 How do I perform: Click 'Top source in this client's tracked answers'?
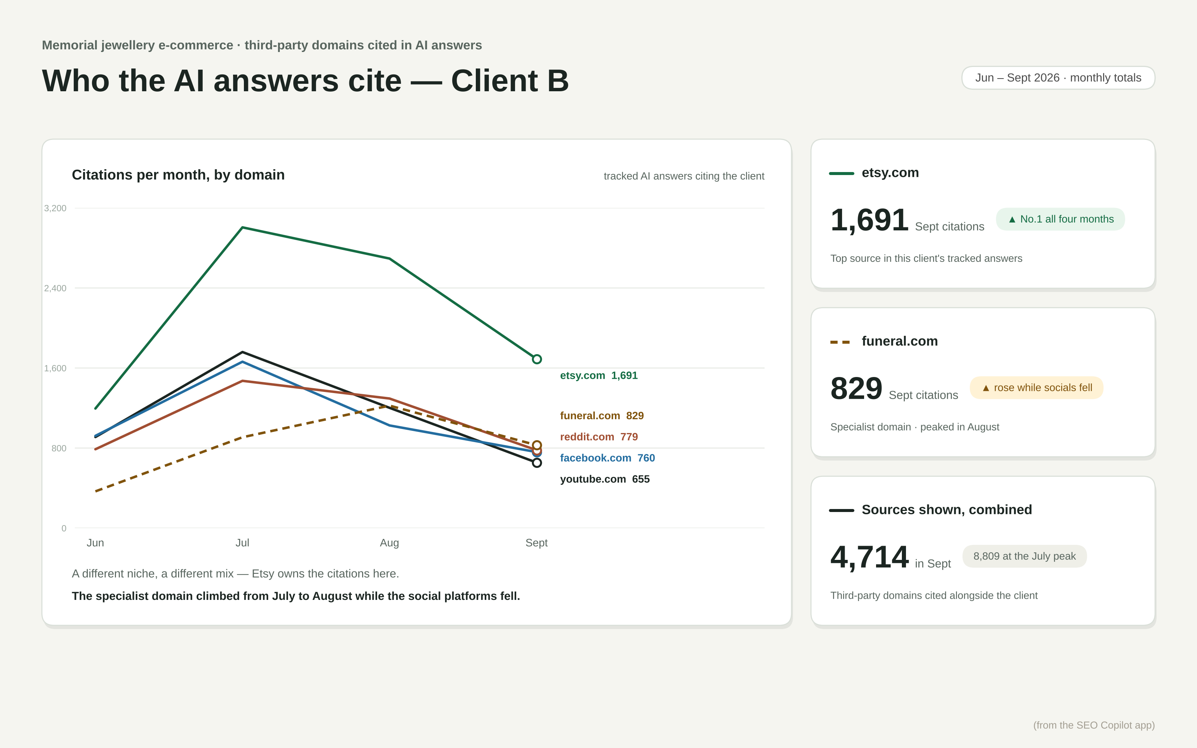[x=926, y=258]
